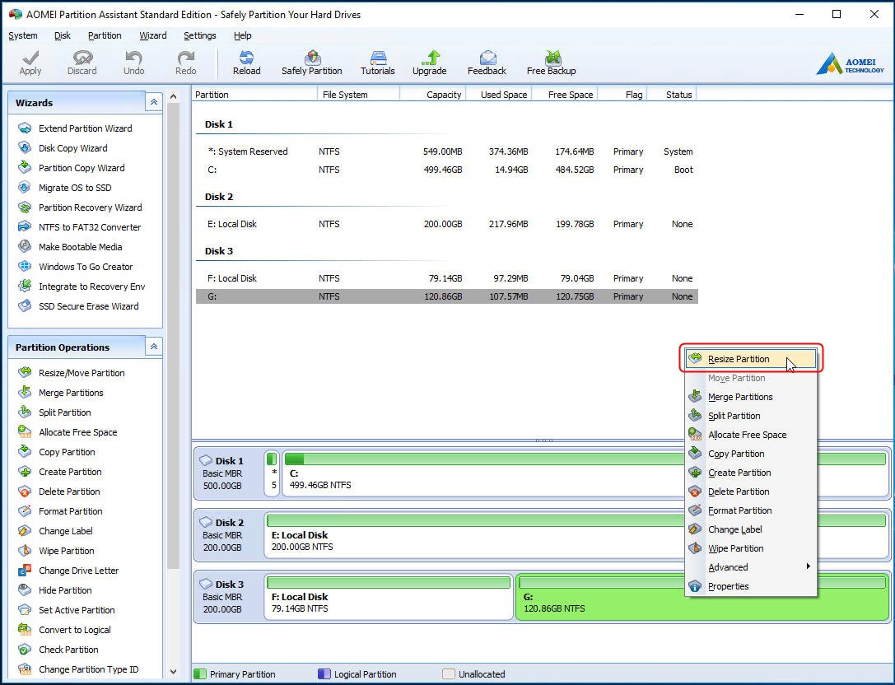
Task: Choose Change Drive Letter operation
Action: click(79, 571)
